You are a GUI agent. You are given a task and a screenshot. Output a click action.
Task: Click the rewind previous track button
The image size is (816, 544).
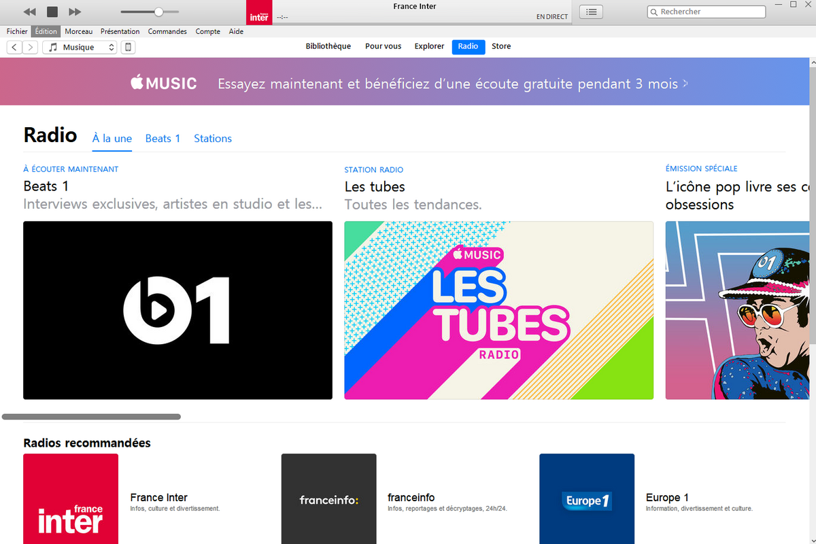[29, 12]
